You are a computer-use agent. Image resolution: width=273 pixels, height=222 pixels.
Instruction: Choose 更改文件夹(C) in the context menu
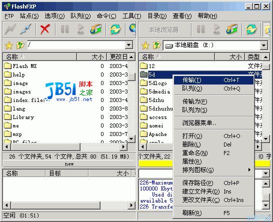tap(213, 200)
